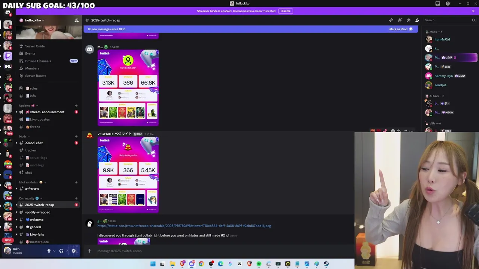Open the general channel
479x269 pixels.
click(x=49, y=227)
